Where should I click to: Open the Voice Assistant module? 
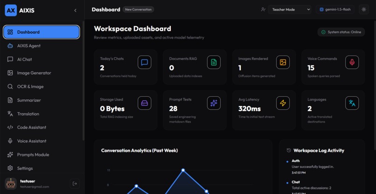41,141
